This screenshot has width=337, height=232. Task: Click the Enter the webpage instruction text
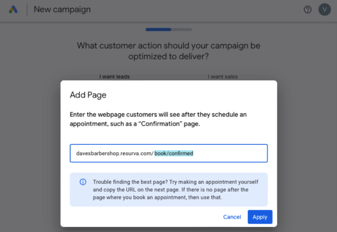[158, 119]
